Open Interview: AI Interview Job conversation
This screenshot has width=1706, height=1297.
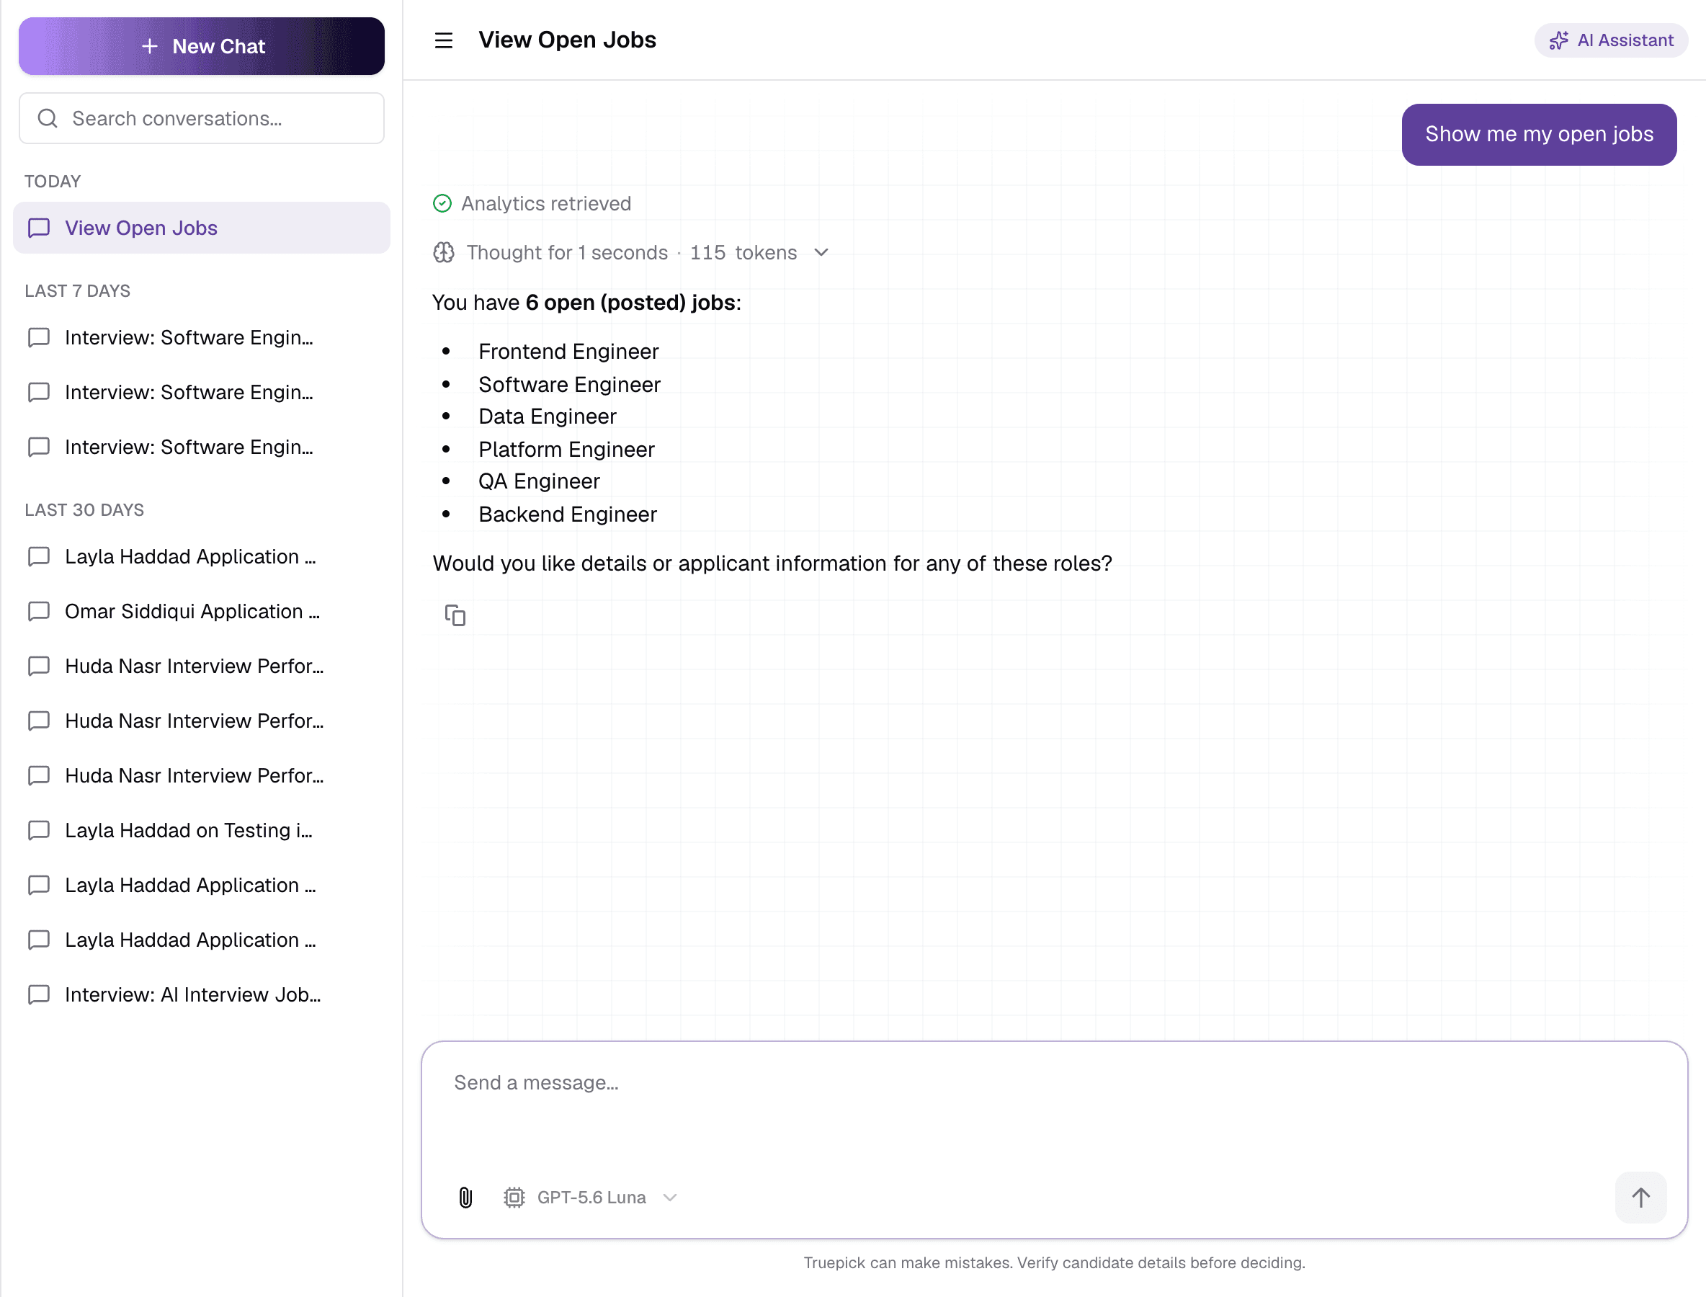pyautogui.click(x=202, y=994)
